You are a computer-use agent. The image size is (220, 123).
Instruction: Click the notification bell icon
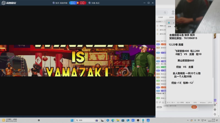217,120
